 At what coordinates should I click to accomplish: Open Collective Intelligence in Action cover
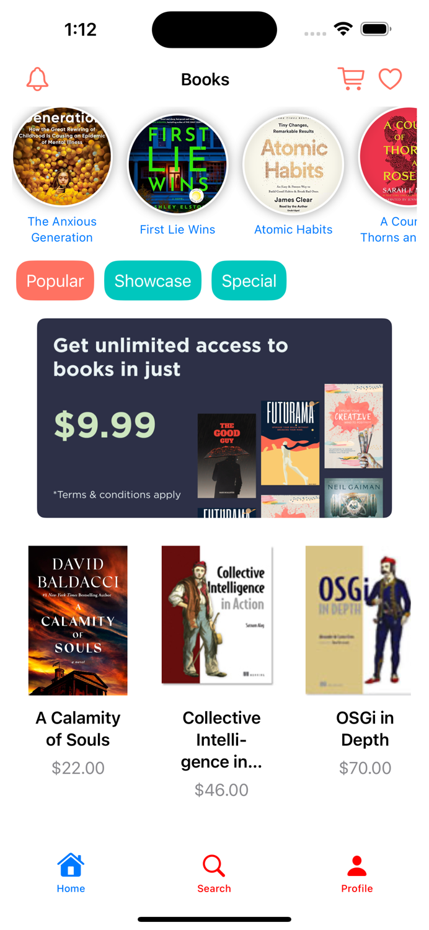(218, 615)
